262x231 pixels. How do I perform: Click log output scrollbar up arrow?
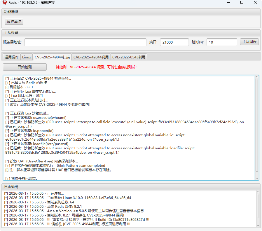(x=258, y=192)
